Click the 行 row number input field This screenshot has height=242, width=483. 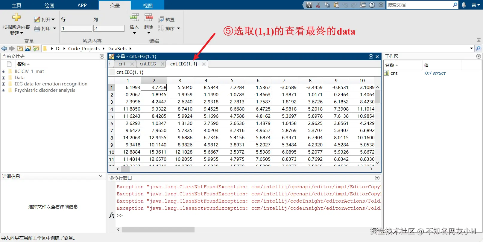pyautogui.click(x=77, y=28)
